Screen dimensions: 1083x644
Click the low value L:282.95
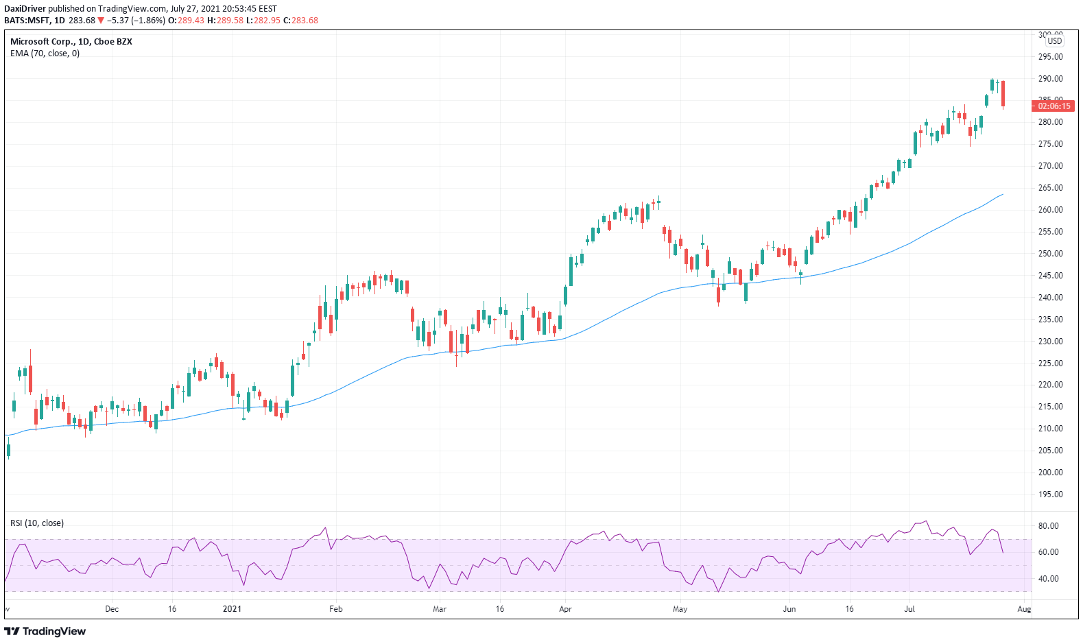tap(263, 21)
